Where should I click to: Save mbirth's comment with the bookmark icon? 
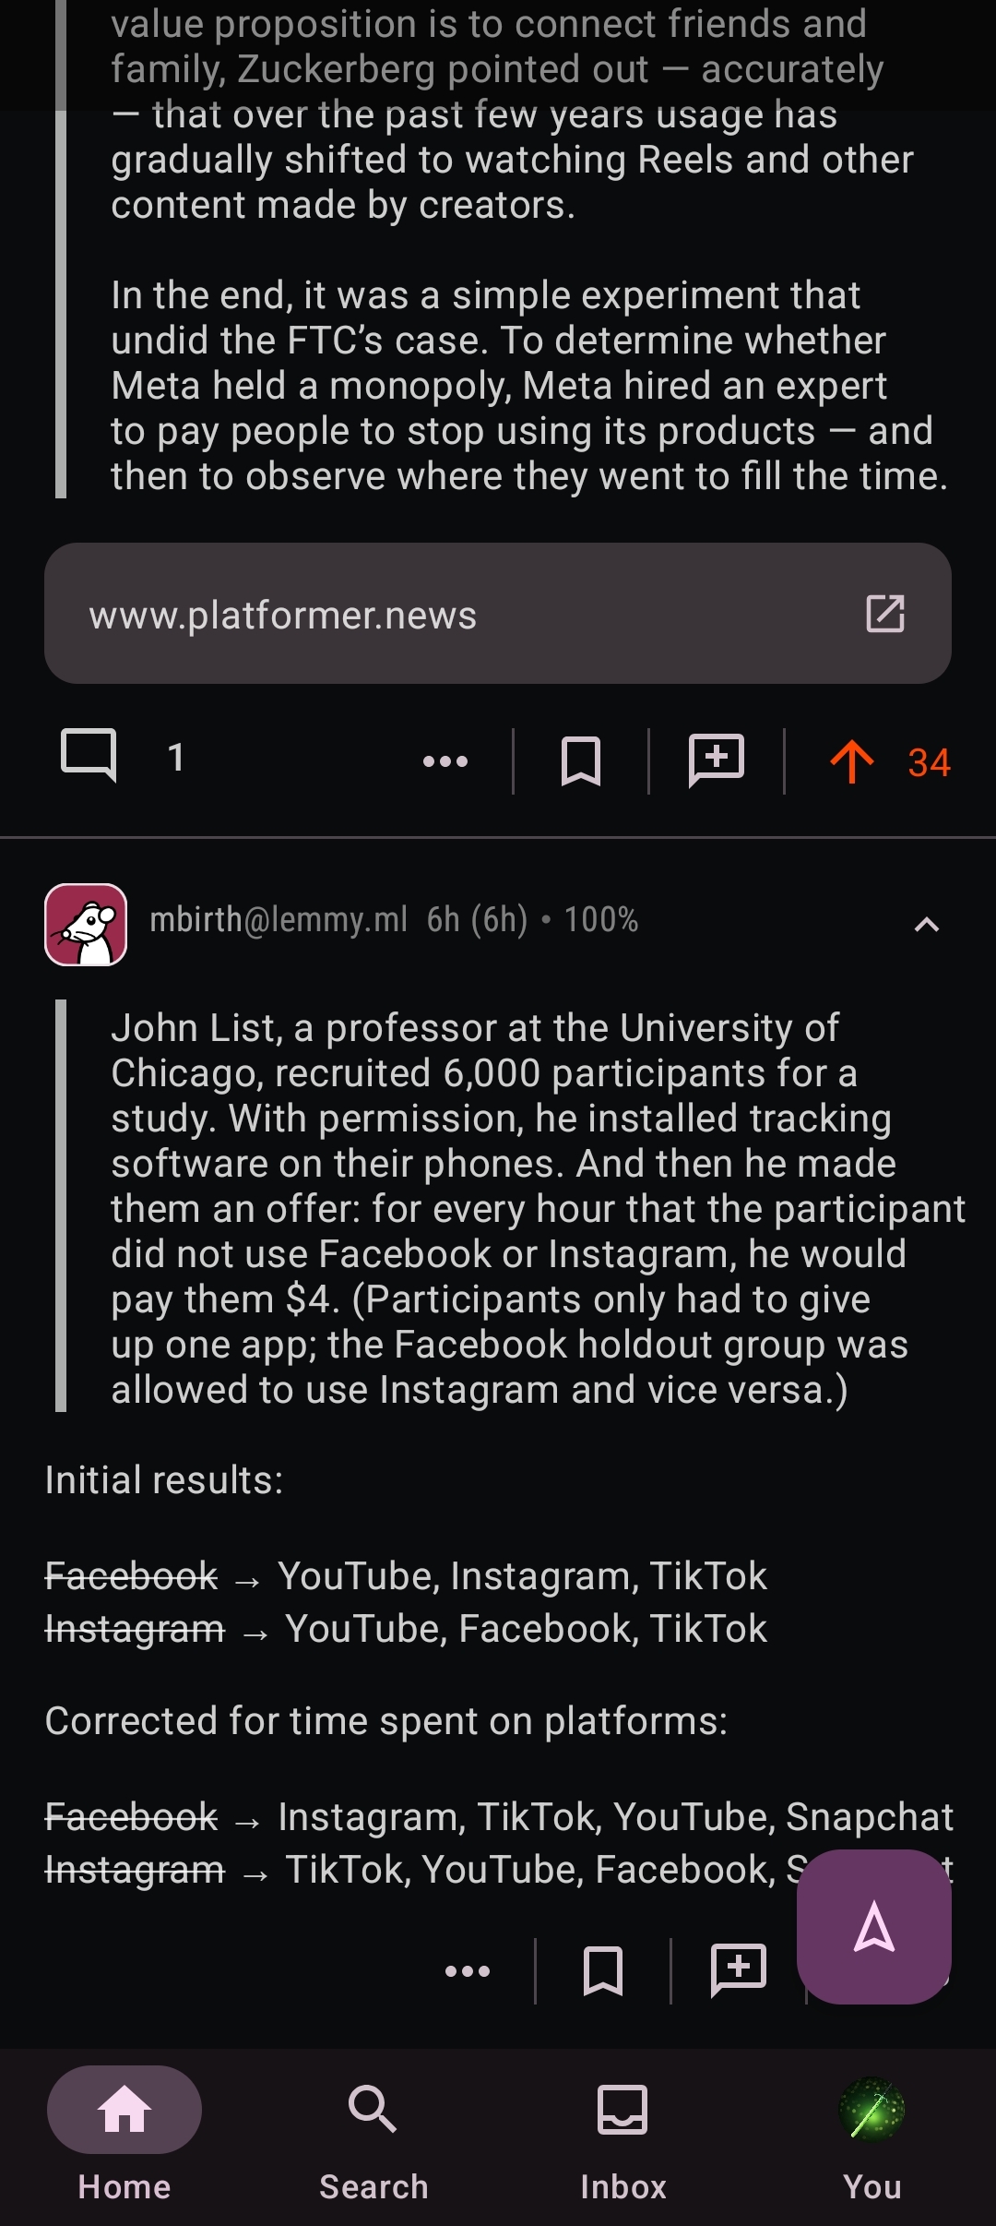click(x=603, y=1971)
